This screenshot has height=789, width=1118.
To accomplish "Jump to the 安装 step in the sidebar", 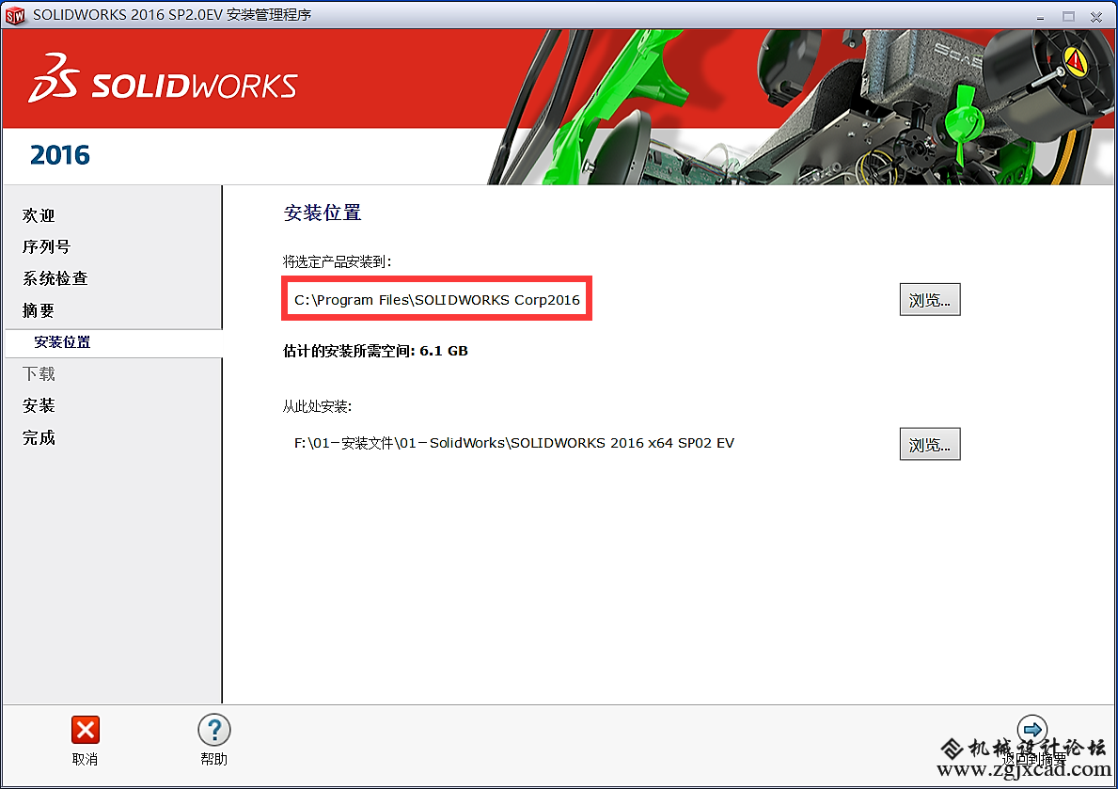I will [39, 406].
